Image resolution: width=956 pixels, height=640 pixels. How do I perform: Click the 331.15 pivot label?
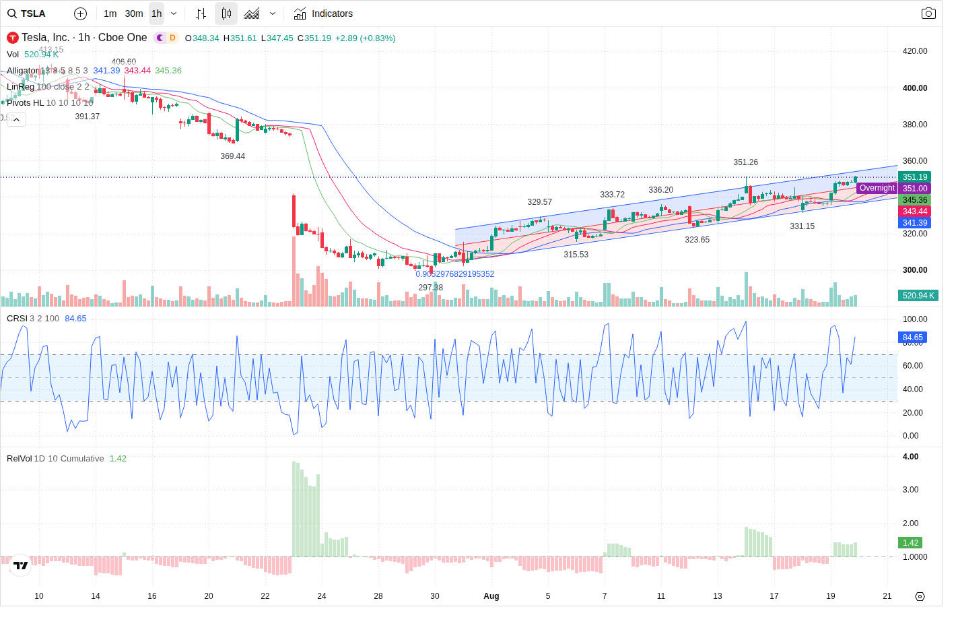[802, 226]
